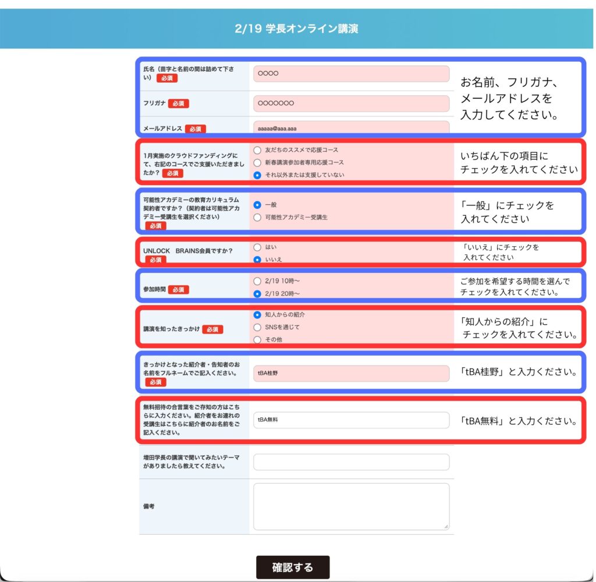Click the referrer name field containing tBA桂野
Screen dimensions: 596x582
tap(351, 374)
